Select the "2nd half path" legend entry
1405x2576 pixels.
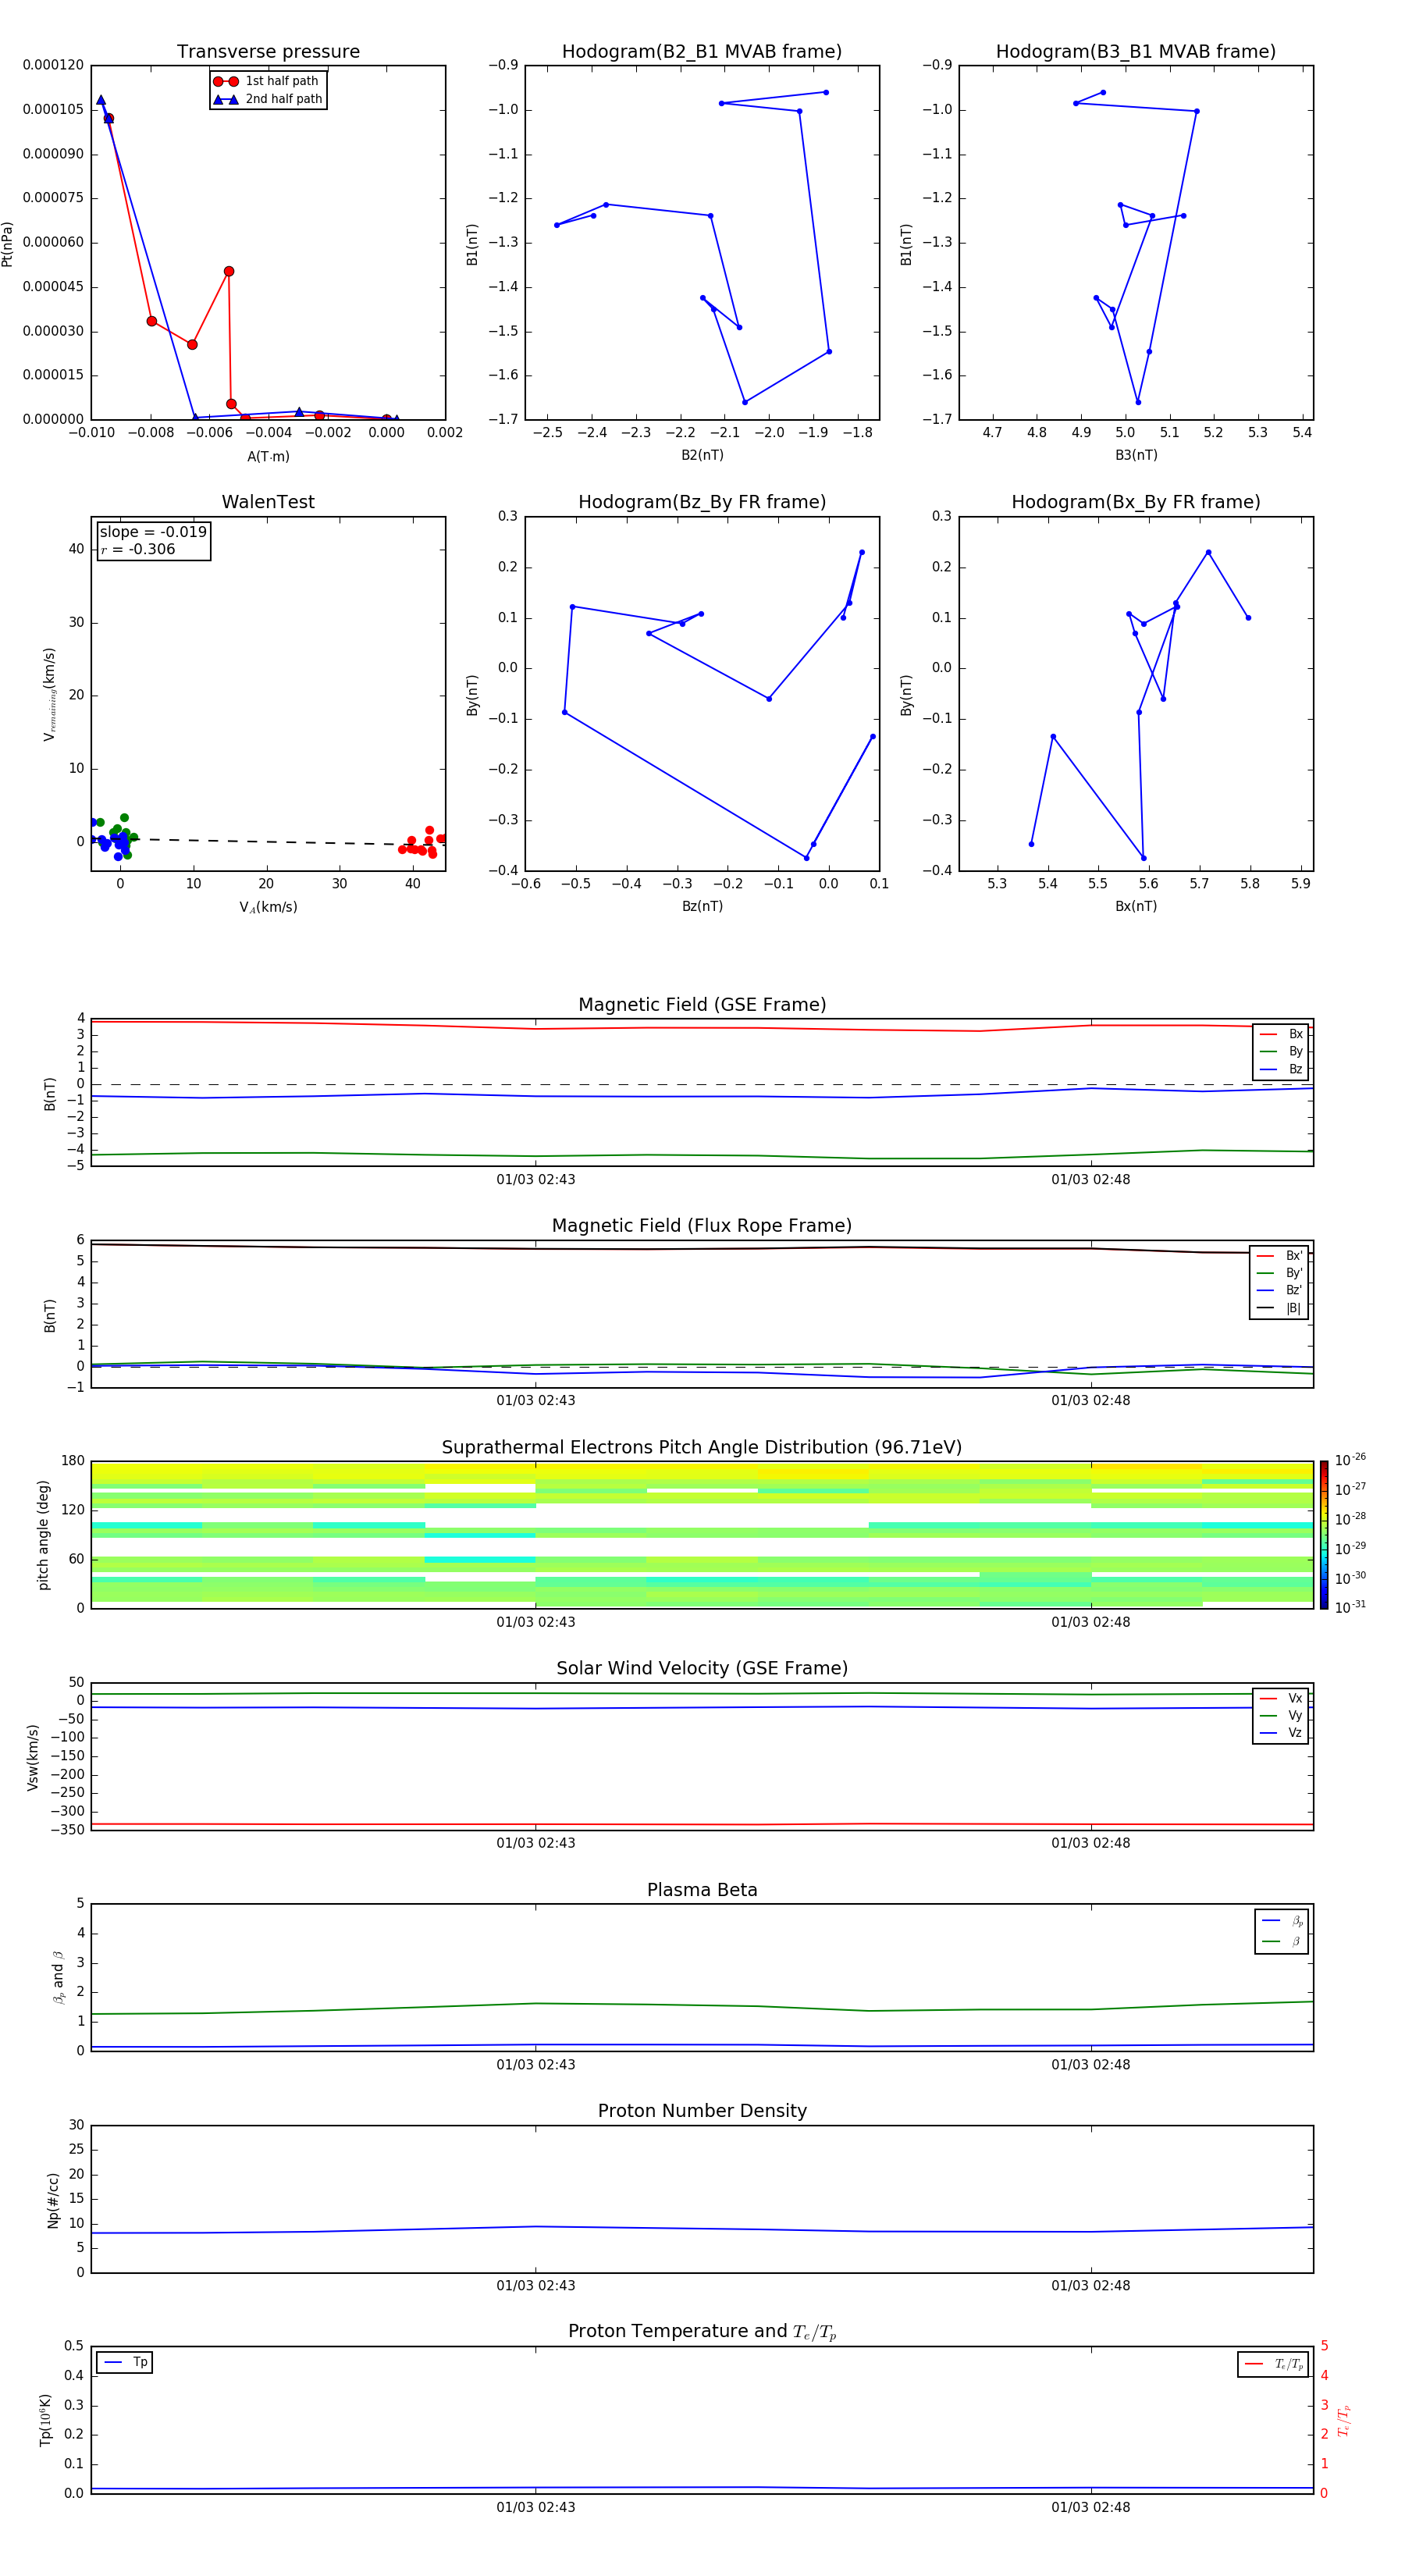click(268, 99)
